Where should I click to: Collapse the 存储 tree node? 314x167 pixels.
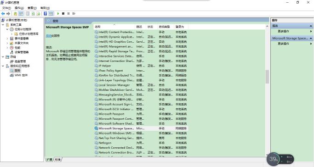[x=3, y=57]
